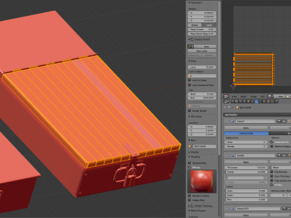The height and width of the screenshot is (218, 291).
Task: Enable Backface Culling checkbox
Action: pos(190,196)
